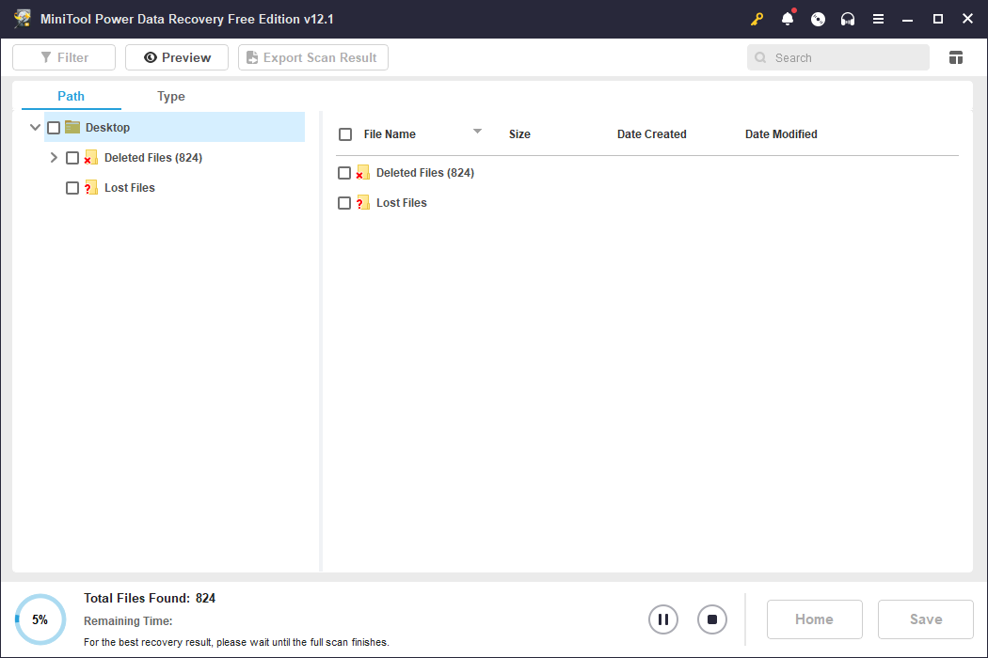Open Lost Files row in file list
988x658 pixels.
402,203
